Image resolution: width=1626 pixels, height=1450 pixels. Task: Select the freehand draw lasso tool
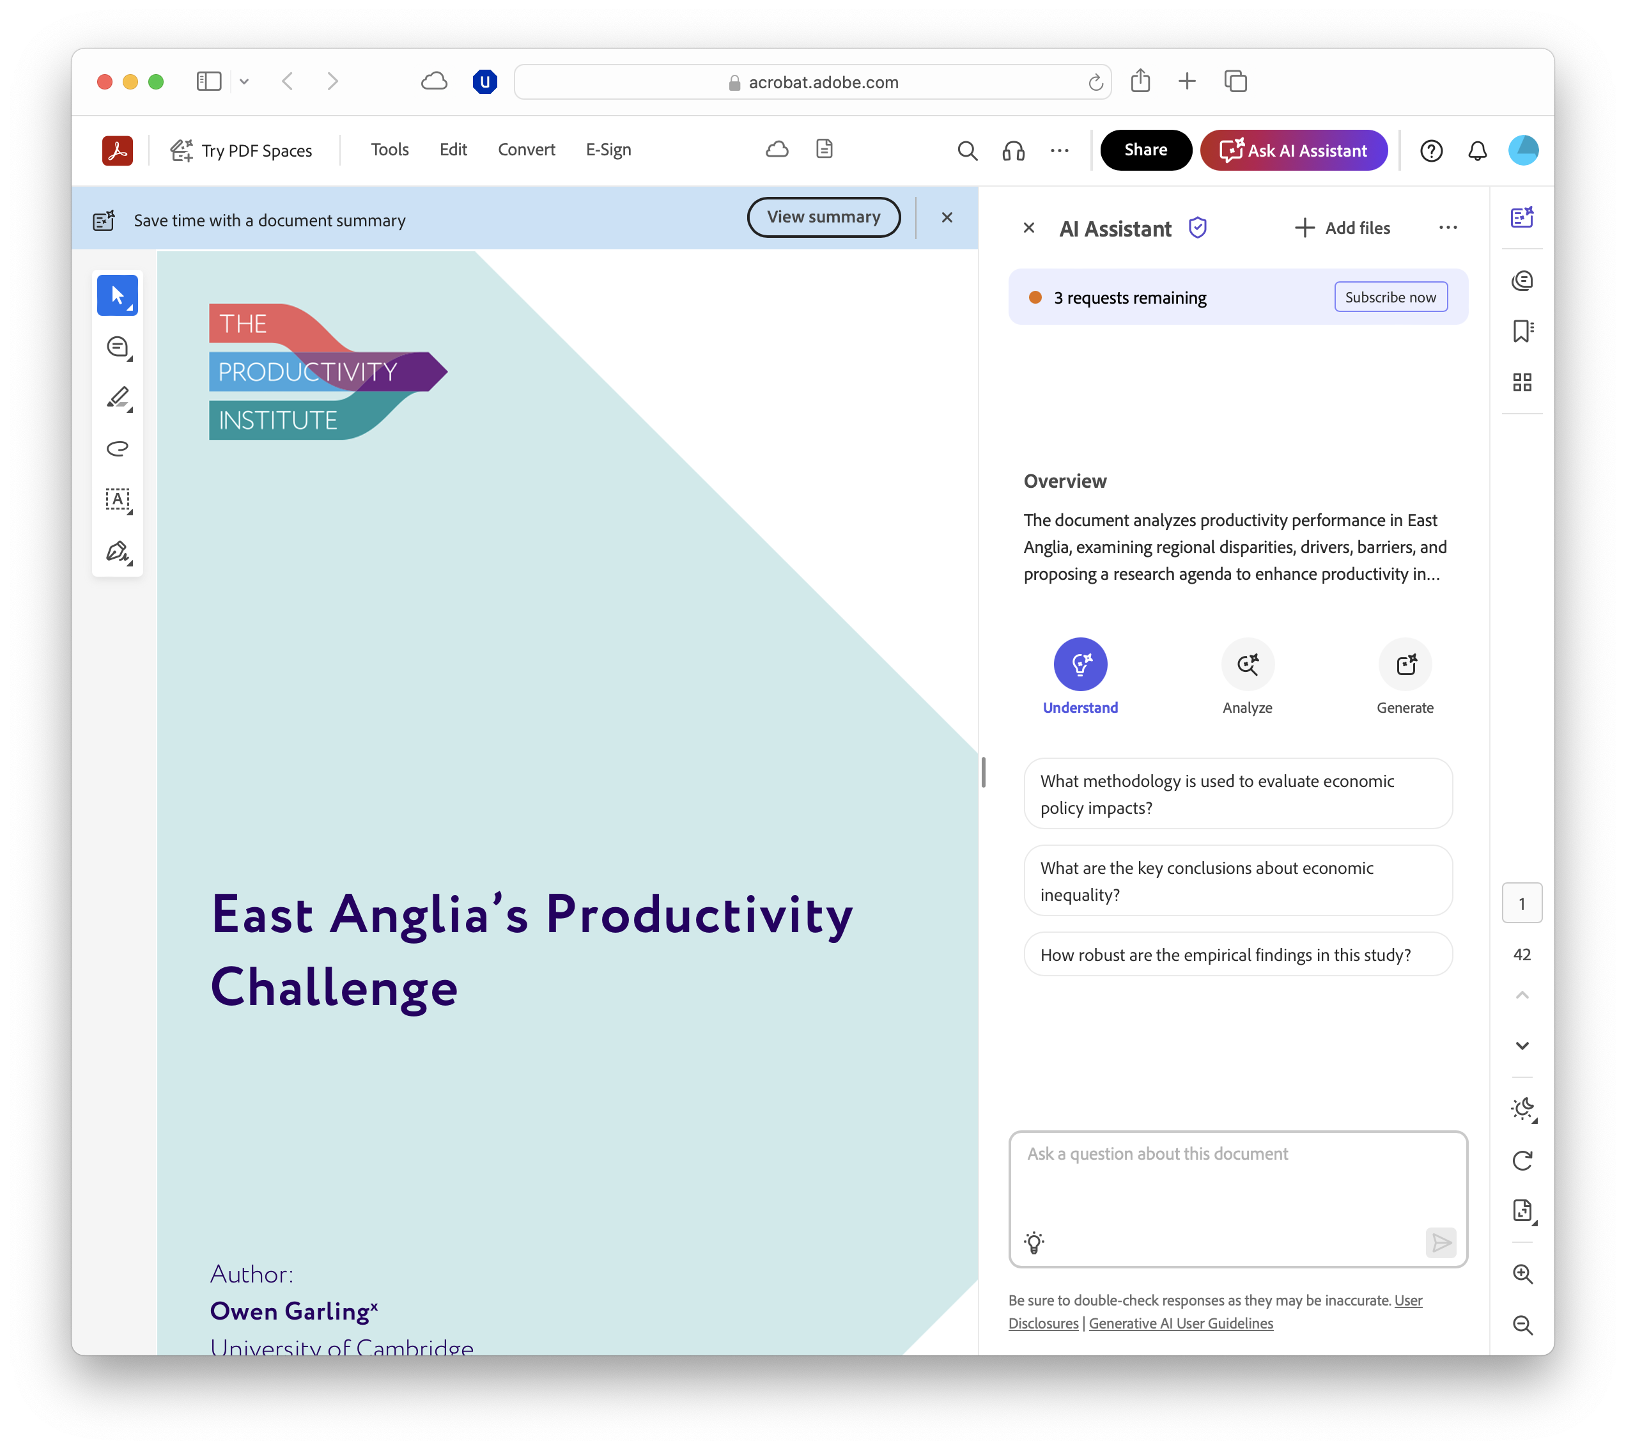[x=118, y=449]
